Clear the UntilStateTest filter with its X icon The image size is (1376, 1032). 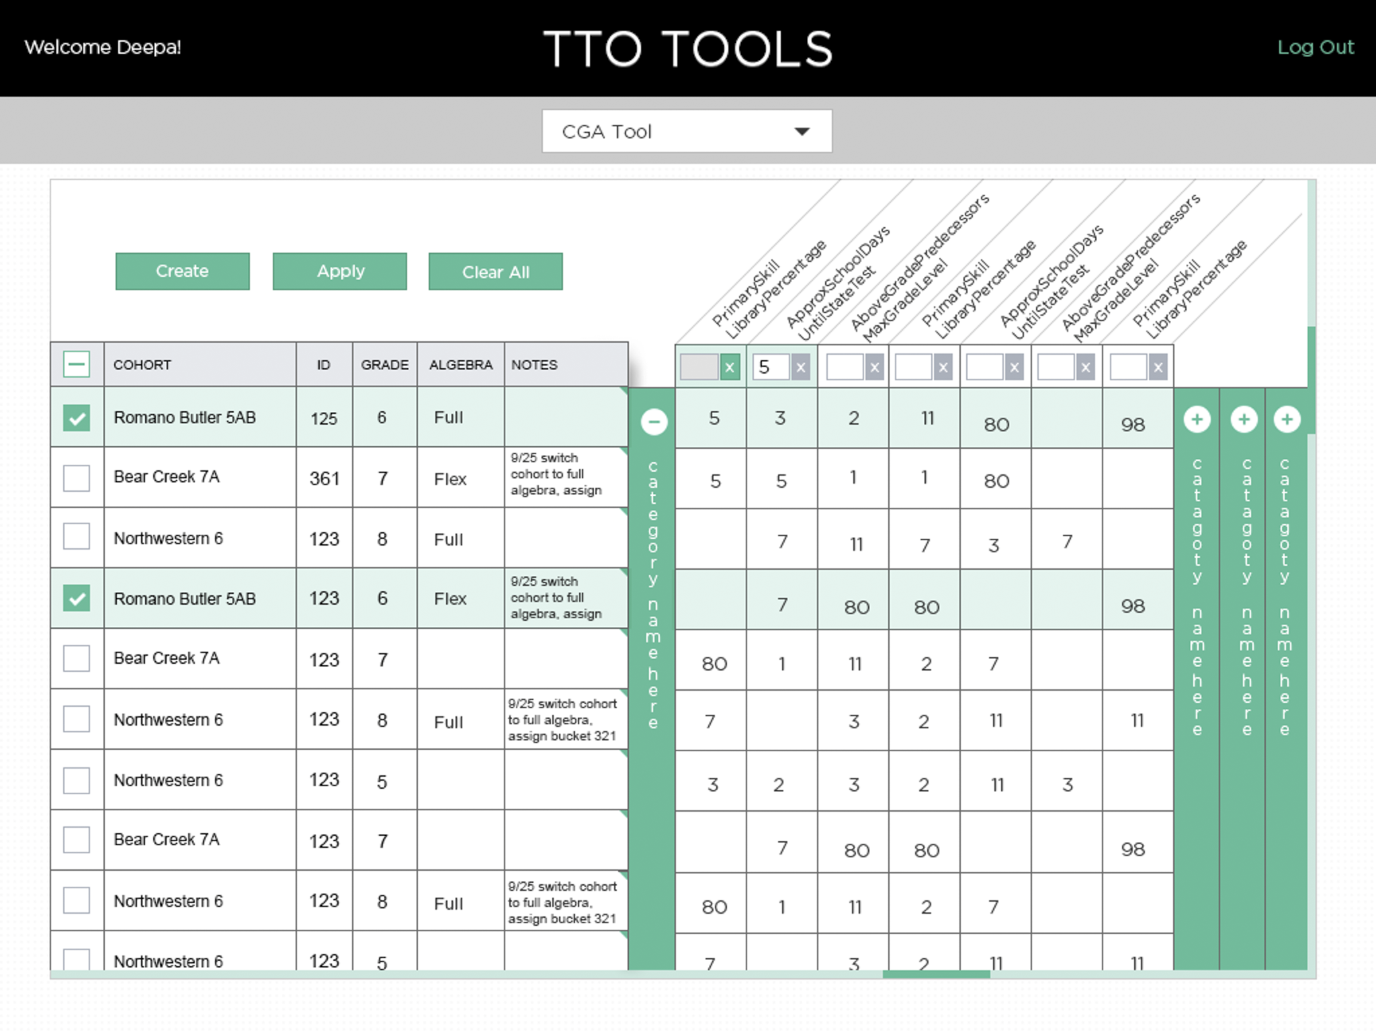coord(1015,368)
